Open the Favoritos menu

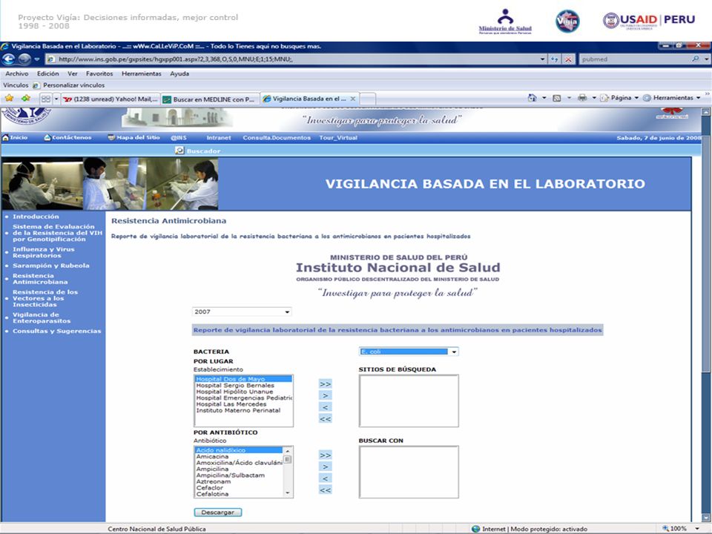(x=99, y=73)
